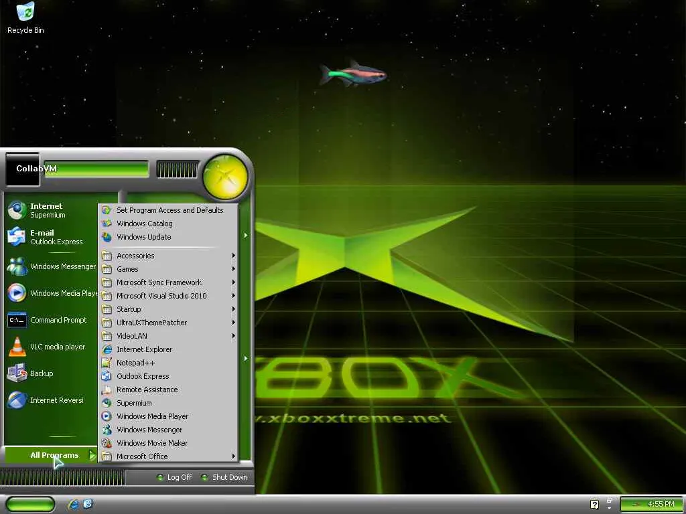Open the Recycle Bin desktop icon
This screenshot has width=686, height=514.
coord(25,18)
